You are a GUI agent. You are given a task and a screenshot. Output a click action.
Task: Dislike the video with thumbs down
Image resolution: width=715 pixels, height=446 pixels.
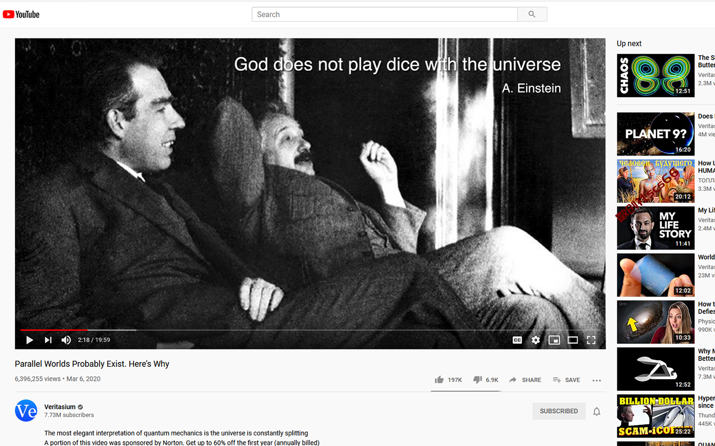click(x=485, y=380)
